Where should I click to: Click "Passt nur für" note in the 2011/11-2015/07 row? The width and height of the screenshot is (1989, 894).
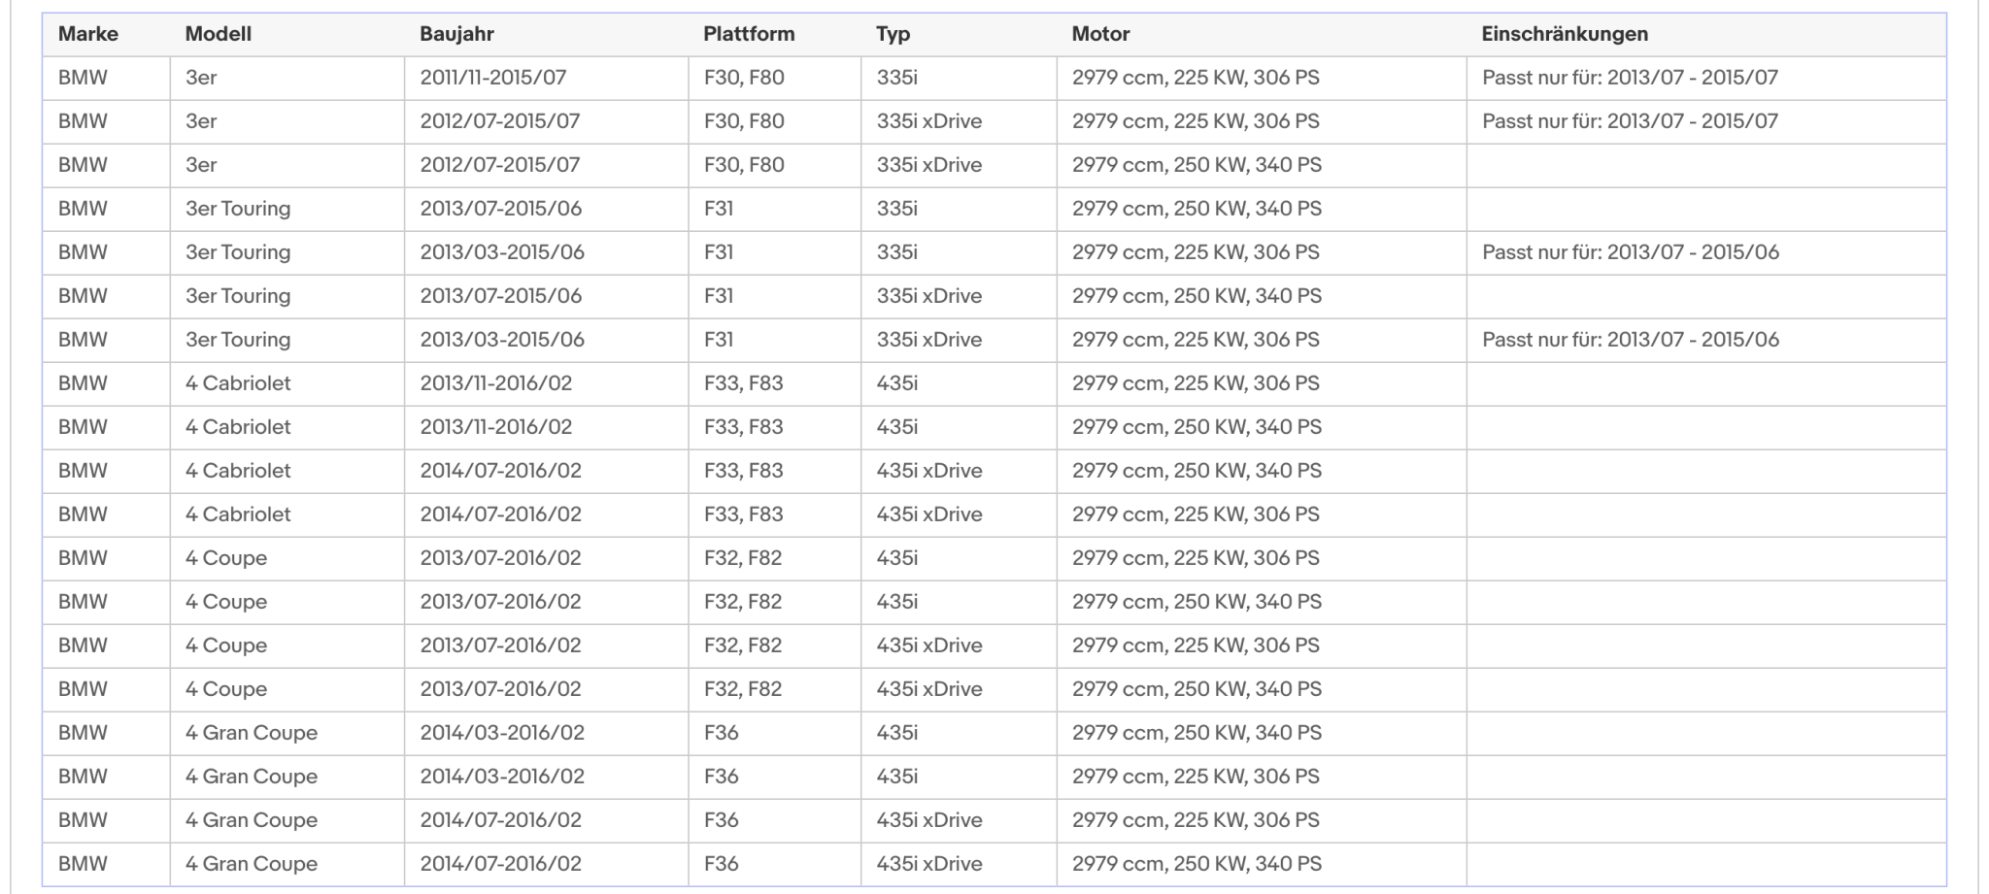[1631, 78]
